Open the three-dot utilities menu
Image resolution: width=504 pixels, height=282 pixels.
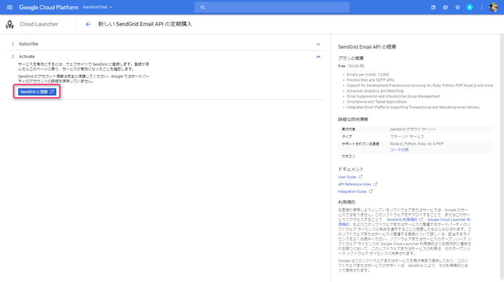click(x=481, y=7)
